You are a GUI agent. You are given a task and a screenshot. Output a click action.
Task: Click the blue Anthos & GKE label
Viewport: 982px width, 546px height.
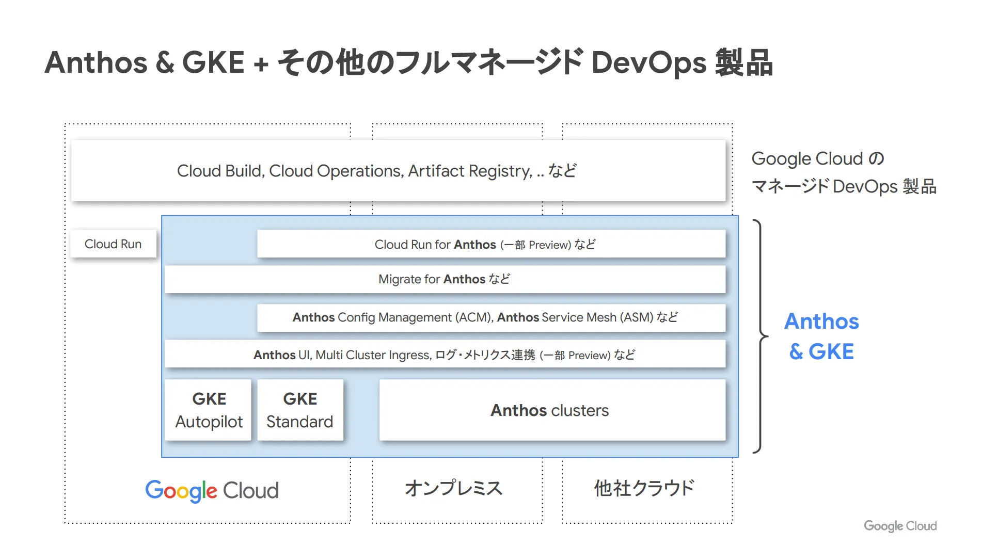[821, 336]
